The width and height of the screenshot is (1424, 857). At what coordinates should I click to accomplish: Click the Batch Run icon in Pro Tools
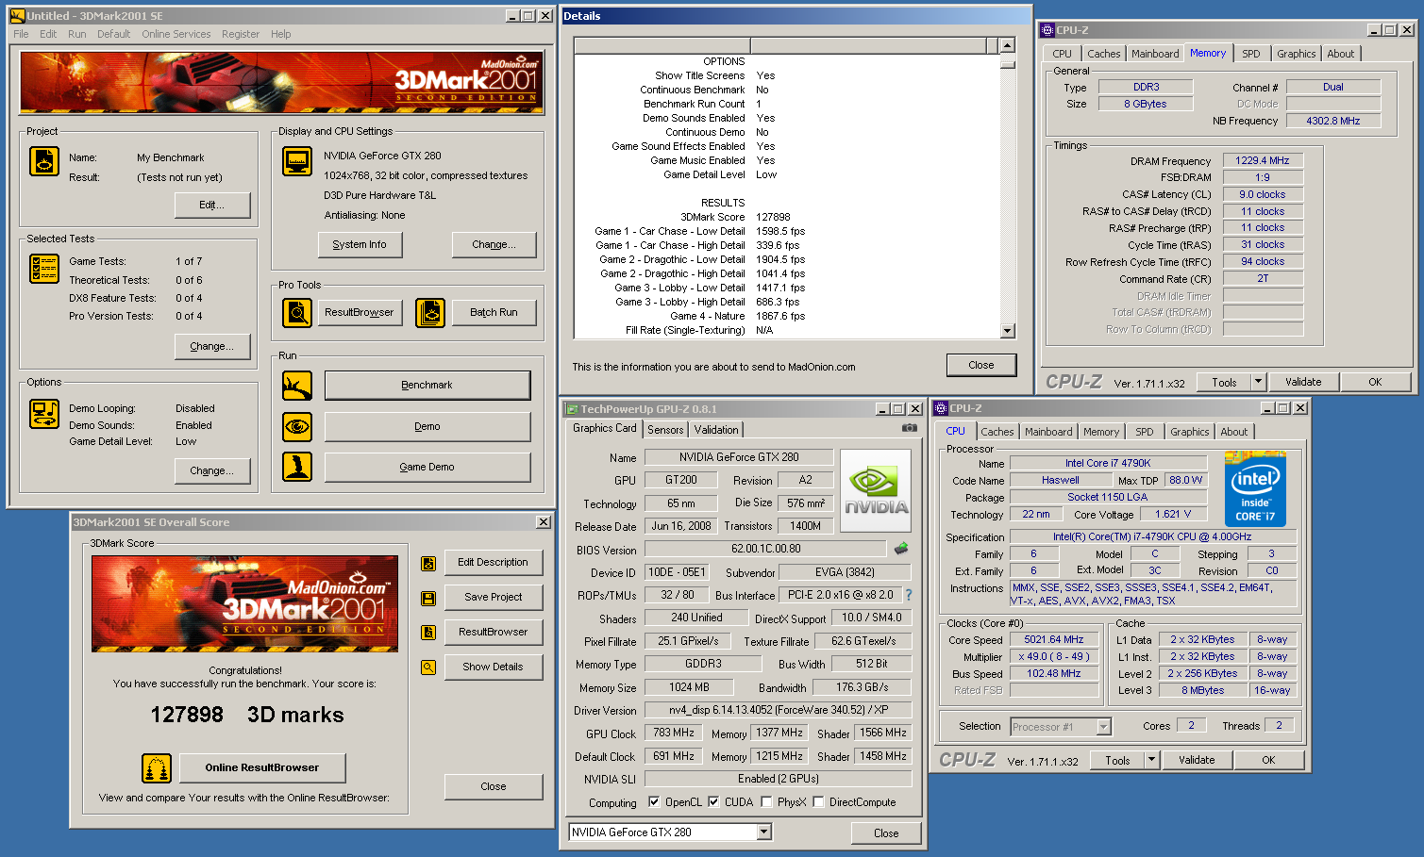tap(430, 312)
